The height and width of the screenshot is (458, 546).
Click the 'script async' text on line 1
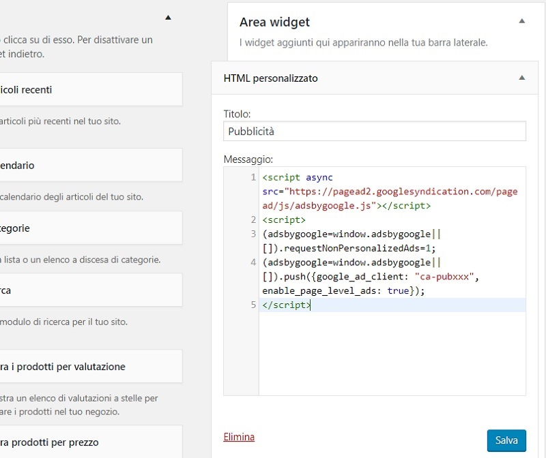298,177
